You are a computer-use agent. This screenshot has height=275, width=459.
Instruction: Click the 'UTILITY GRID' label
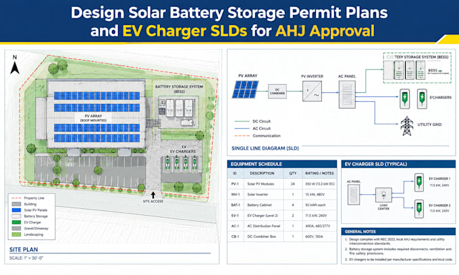click(429, 125)
